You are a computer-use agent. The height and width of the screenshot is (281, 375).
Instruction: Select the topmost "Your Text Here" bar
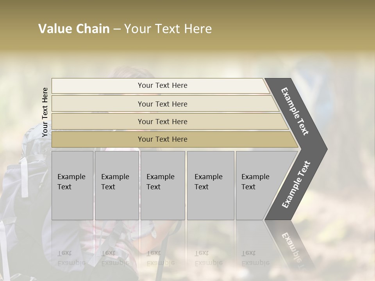[x=162, y=85]
